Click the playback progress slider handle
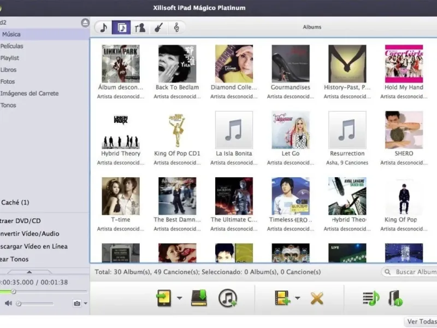This screenshot has width=437, height=328. 14,291
